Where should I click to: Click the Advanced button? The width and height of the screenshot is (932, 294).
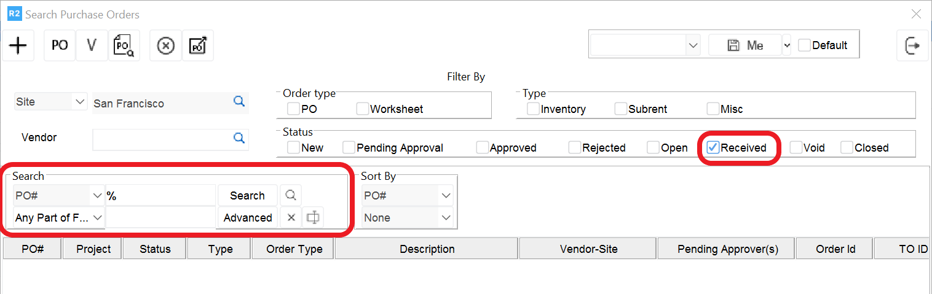point(247,218)
